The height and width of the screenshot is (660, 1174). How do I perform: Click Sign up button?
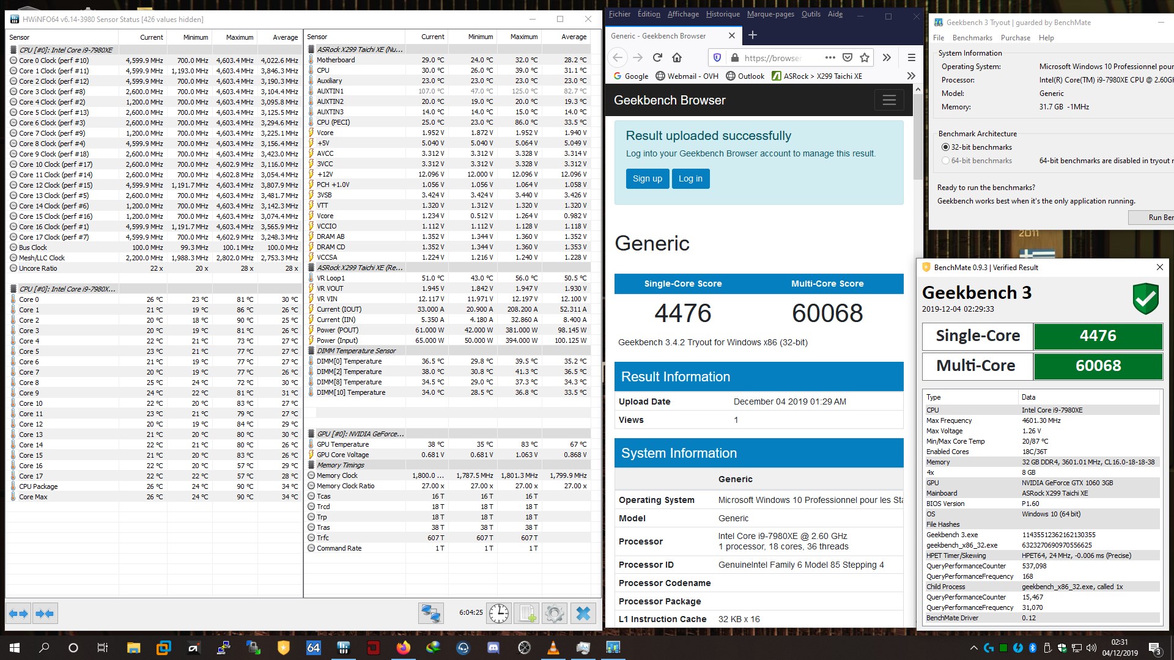(648, 178)
